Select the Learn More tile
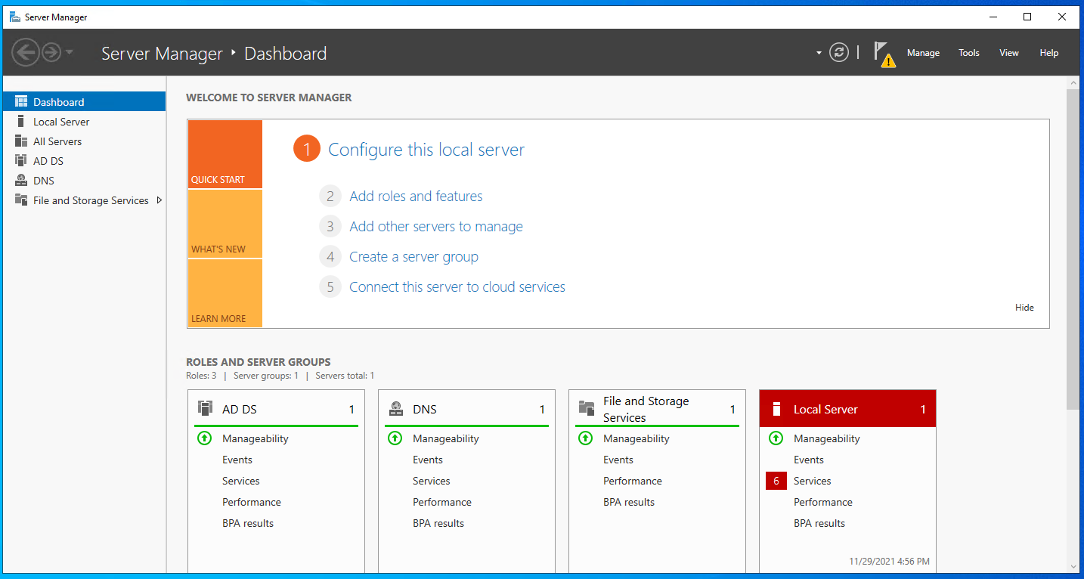 point(225,293)
